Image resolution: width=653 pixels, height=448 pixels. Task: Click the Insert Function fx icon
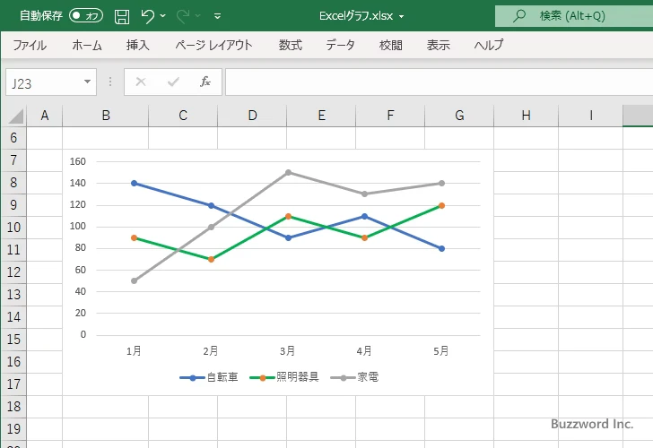coord(205,82)
